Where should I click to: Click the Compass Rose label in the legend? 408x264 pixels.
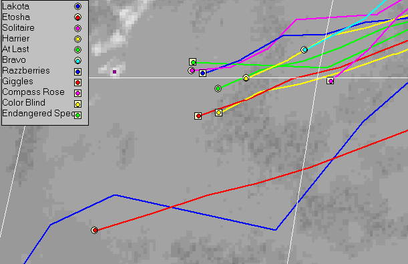[x=33, y=92]
